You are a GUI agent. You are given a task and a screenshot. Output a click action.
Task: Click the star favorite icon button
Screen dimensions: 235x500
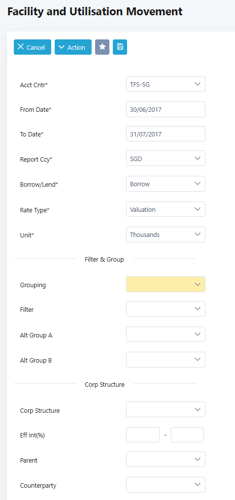tap(102, 47)
